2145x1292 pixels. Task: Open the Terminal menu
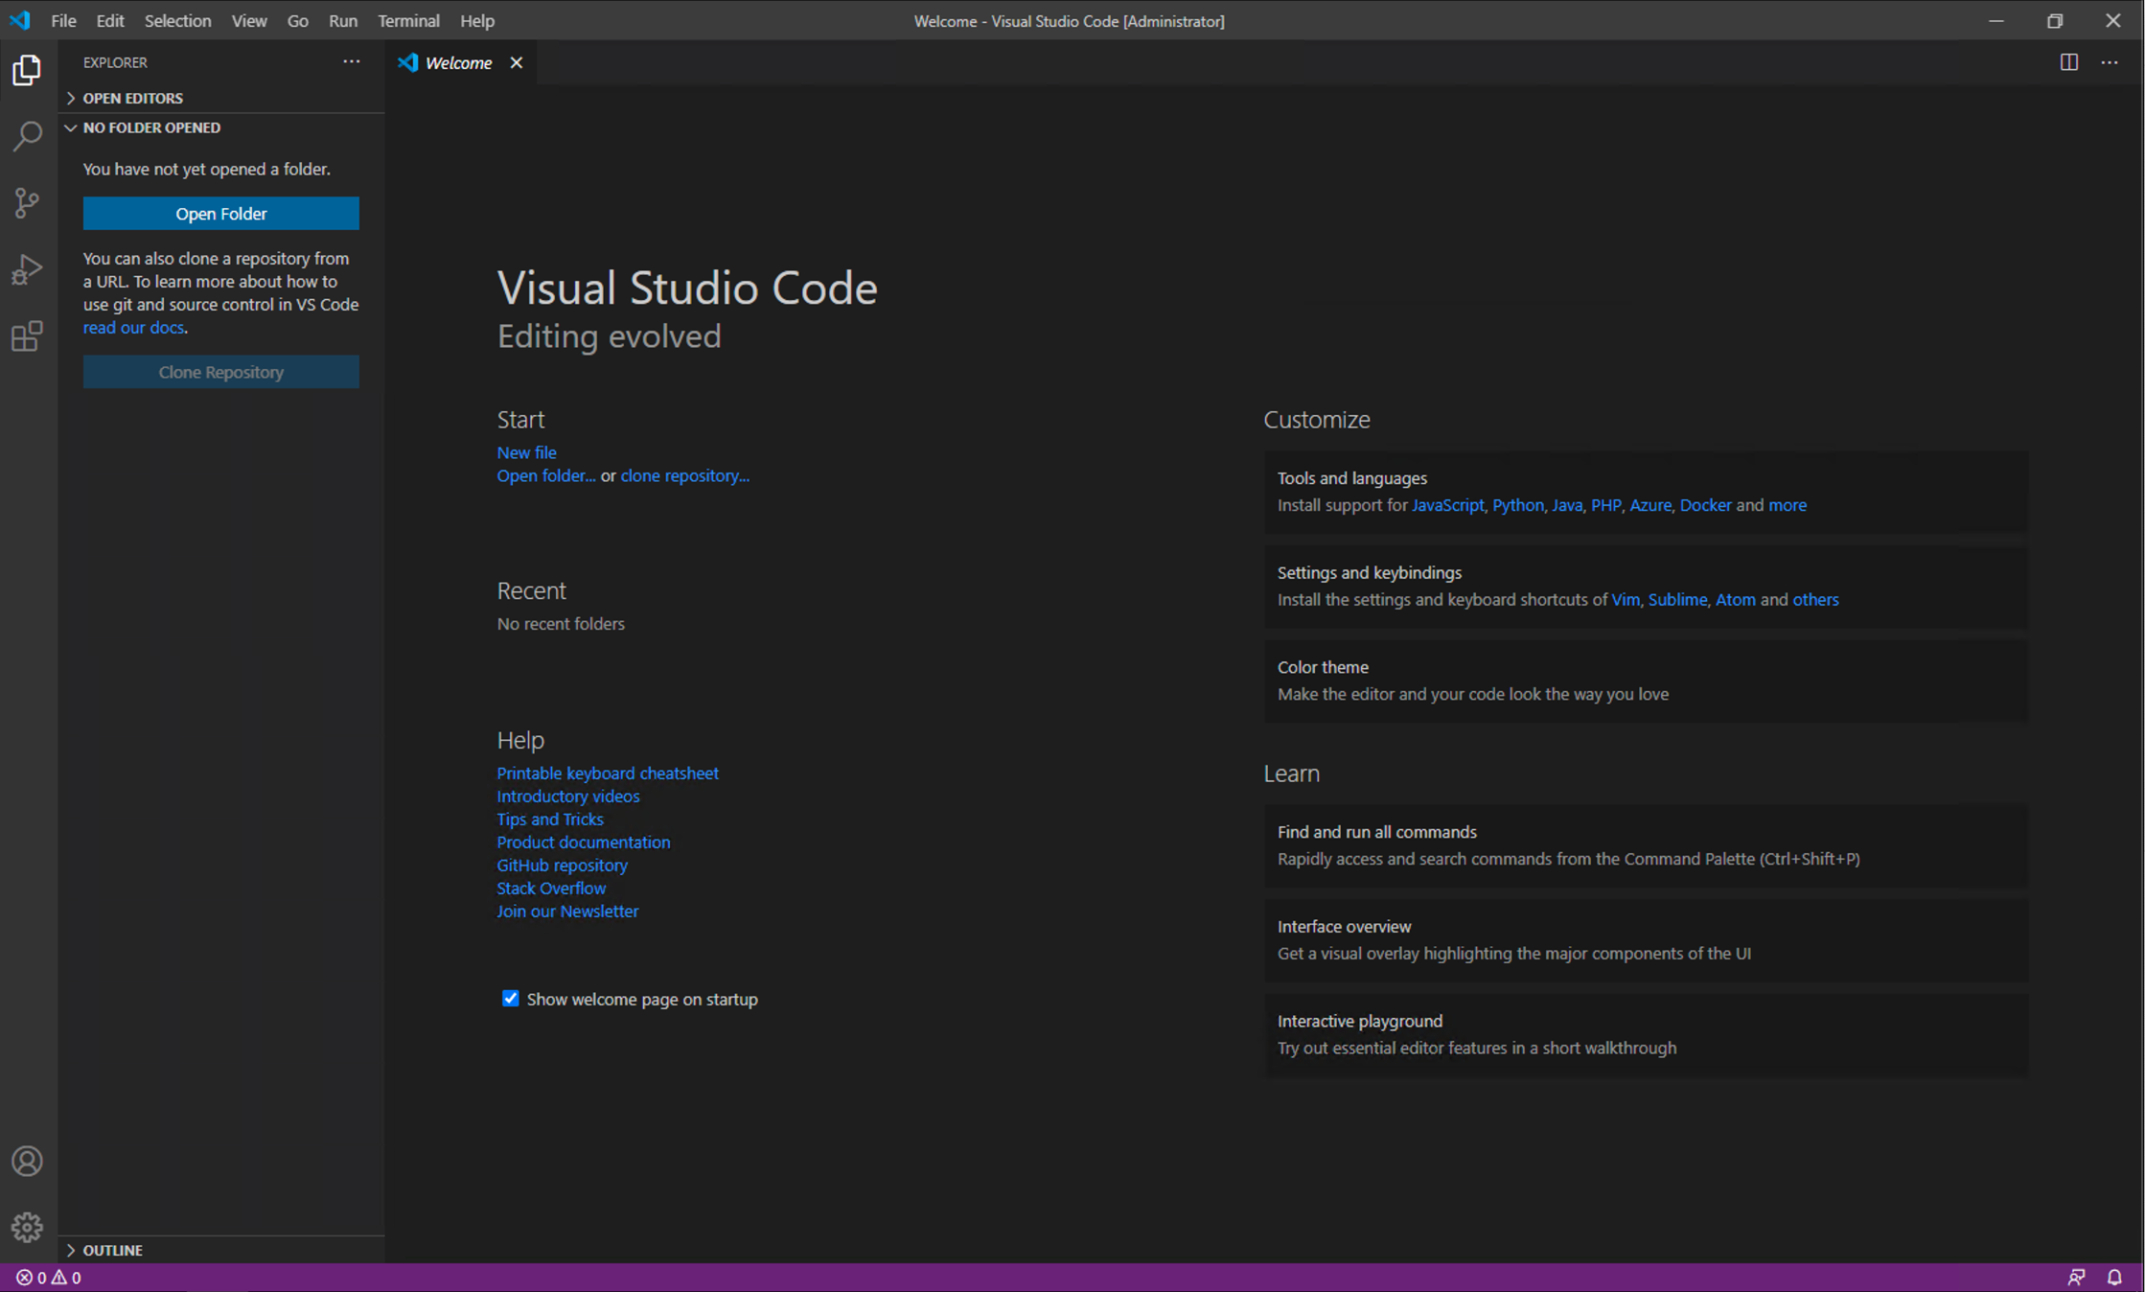(408, 20)
